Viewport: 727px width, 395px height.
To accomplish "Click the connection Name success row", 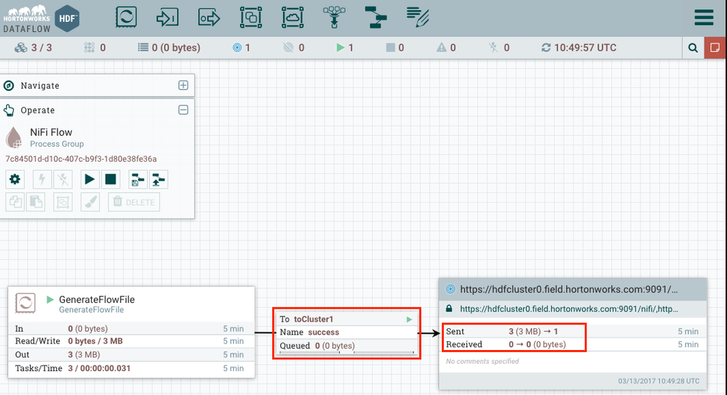I will 346,332.
